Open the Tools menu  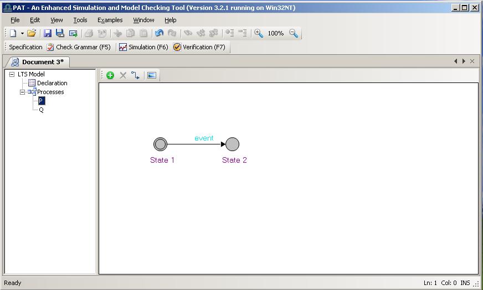tap(80, 20)
